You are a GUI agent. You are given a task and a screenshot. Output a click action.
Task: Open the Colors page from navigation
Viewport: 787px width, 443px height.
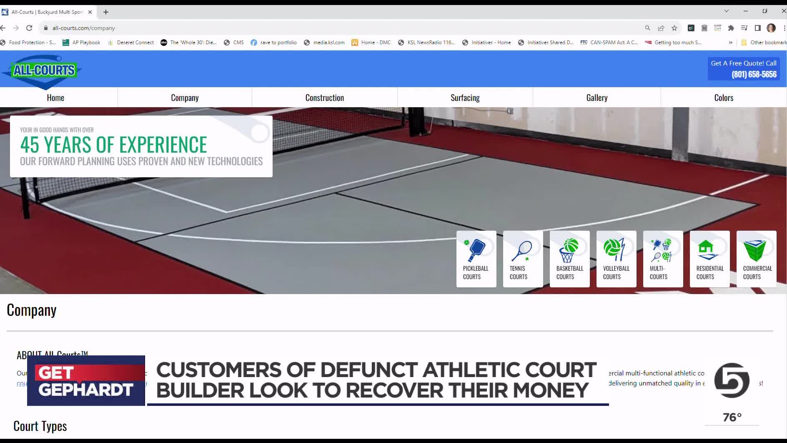click(723, 98)
